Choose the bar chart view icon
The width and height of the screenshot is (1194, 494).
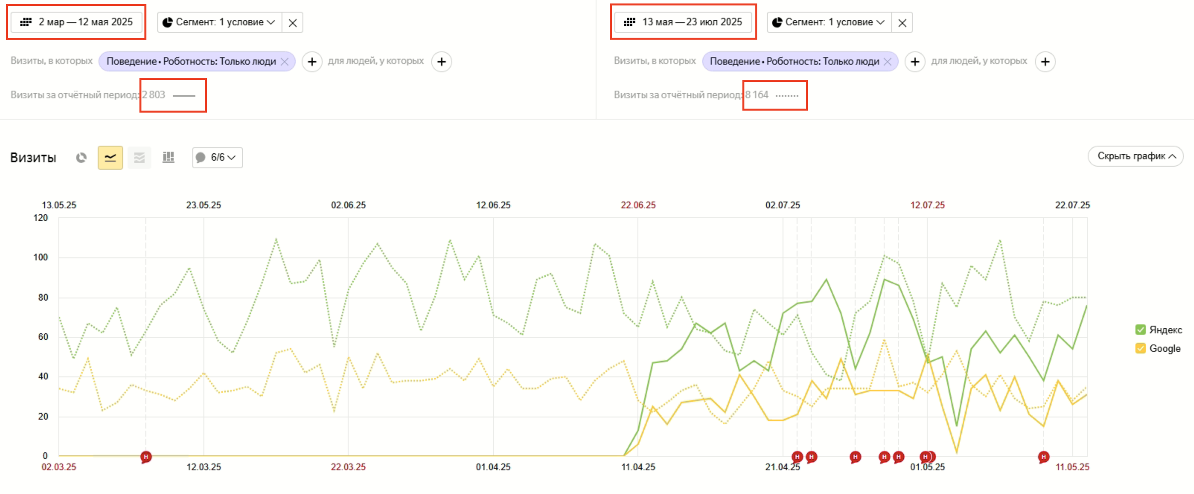[168, 158]
